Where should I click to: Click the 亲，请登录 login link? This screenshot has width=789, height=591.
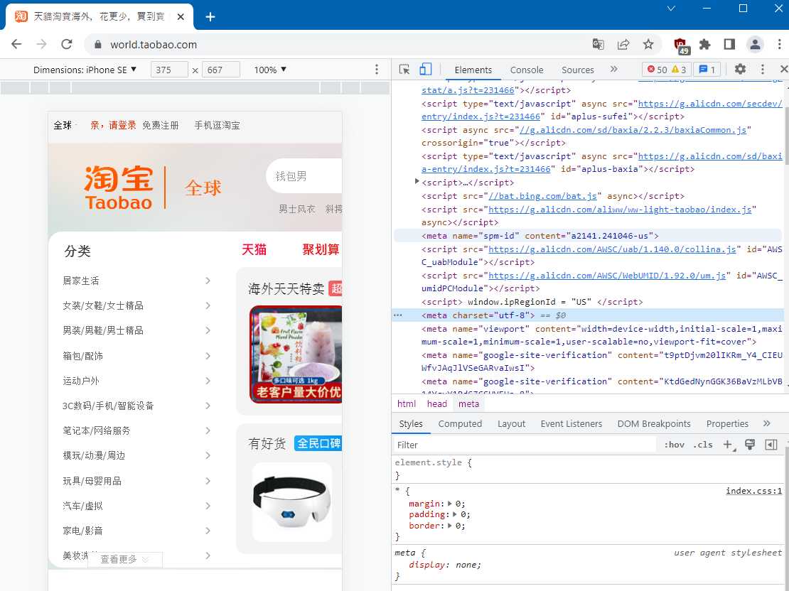(x=113, y=125)
